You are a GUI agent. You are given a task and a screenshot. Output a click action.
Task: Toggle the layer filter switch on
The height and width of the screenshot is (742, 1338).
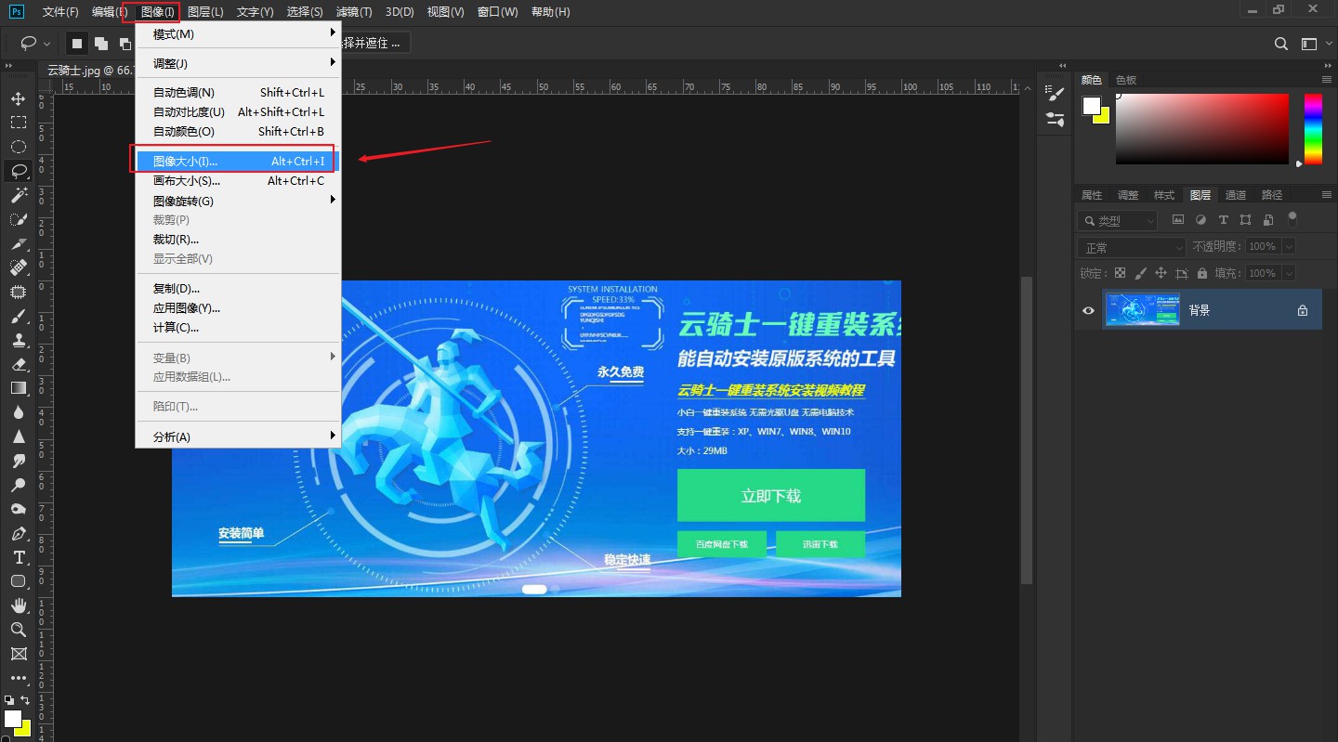(x=1292, y=220)
